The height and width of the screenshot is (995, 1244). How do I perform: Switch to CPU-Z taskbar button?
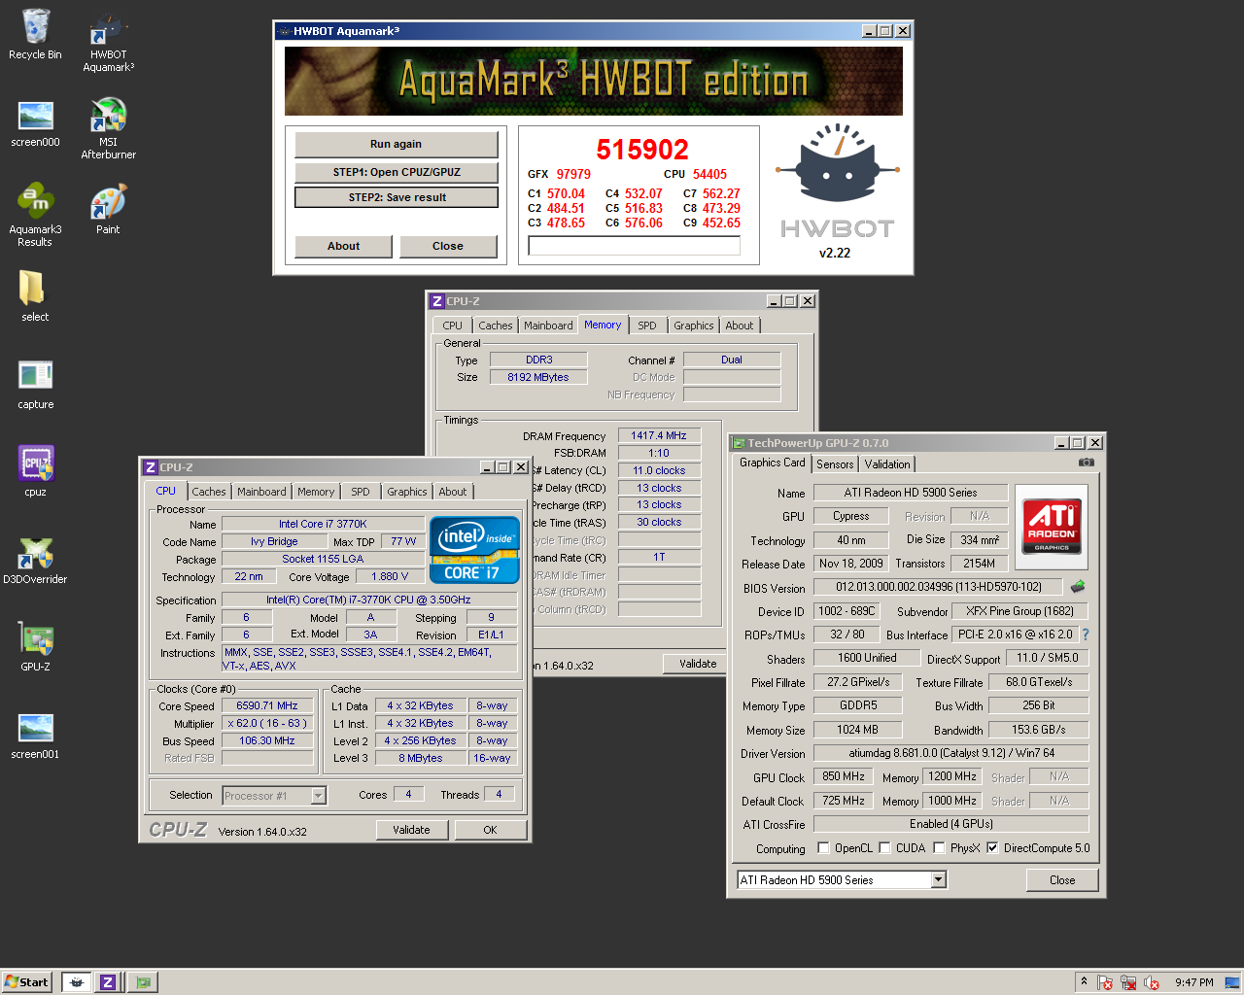coord(108,982)
